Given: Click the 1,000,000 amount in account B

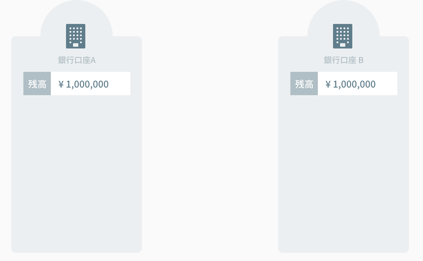Looking at the screenshot, I should (354, 84).
